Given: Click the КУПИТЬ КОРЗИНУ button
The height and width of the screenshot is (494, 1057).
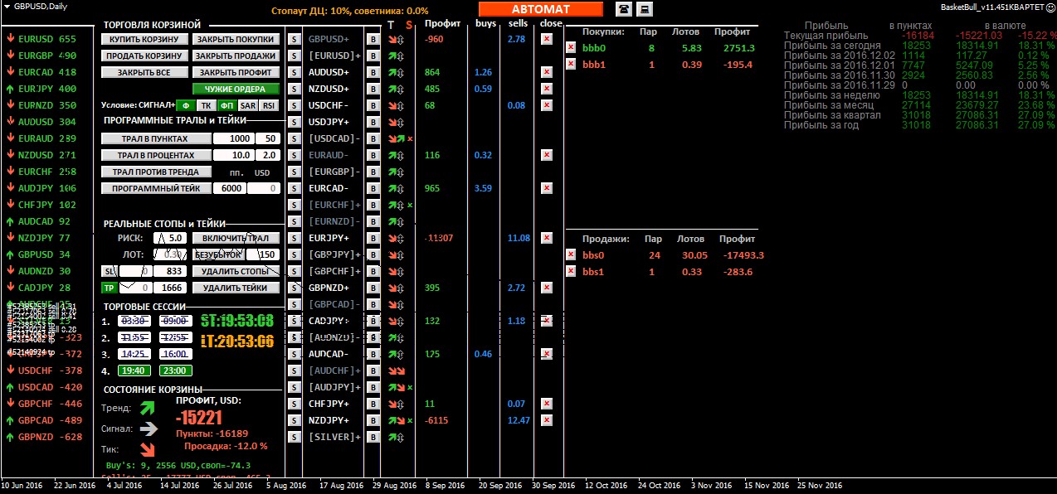Looking at the screenshot, I should pyautogui.click(x=144, y=39).
